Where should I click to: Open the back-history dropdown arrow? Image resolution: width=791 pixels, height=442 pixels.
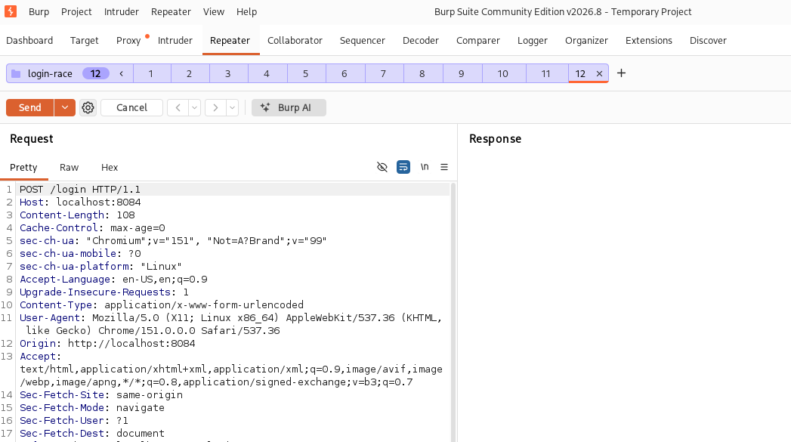pos(194,107)
